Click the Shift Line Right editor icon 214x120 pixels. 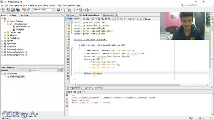point(133,19)
